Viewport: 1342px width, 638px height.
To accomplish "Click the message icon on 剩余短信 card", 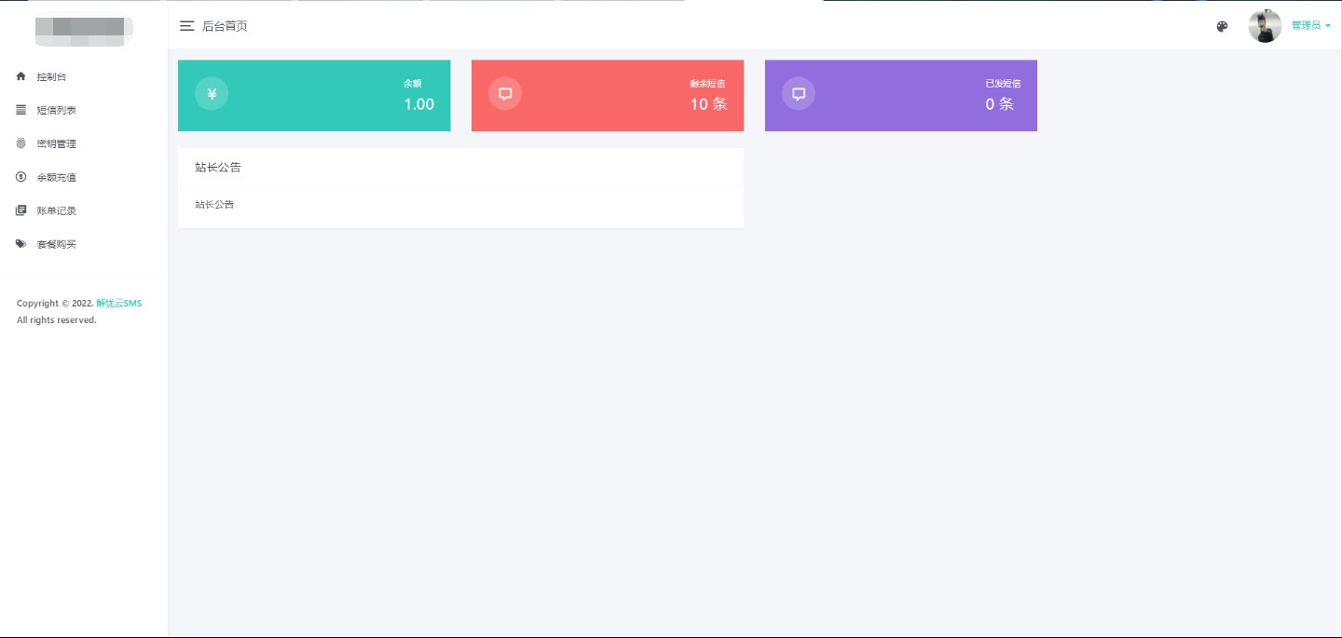I will (x=505, y=94).
